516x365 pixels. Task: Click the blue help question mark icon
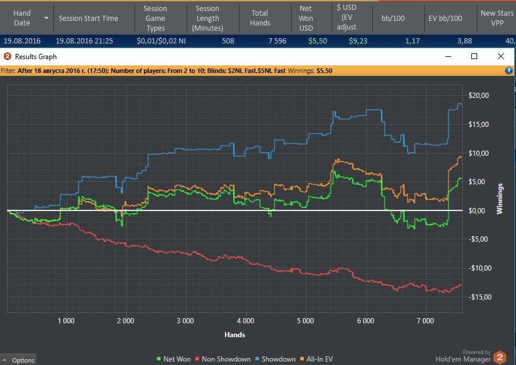(509, 71)
